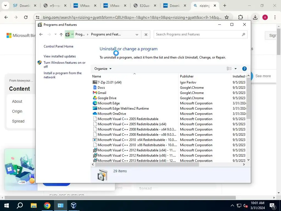Screen dimensions: 281x211
Task: Open the view options dropdown arrow
Action: click(235, 68)
